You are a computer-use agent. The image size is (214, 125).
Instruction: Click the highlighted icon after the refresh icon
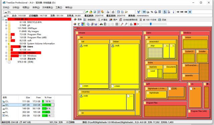(x=99, y=12)
